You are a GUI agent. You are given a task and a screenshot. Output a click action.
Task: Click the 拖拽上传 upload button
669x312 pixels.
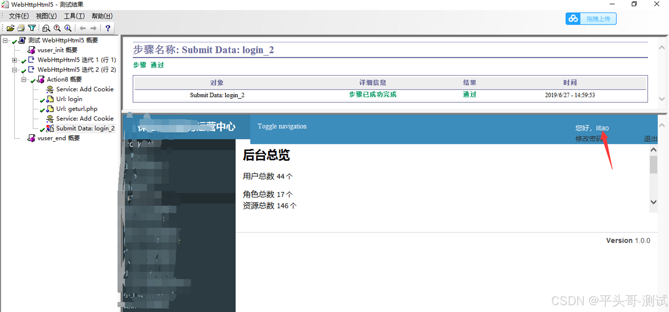click(x=591, y=19)
